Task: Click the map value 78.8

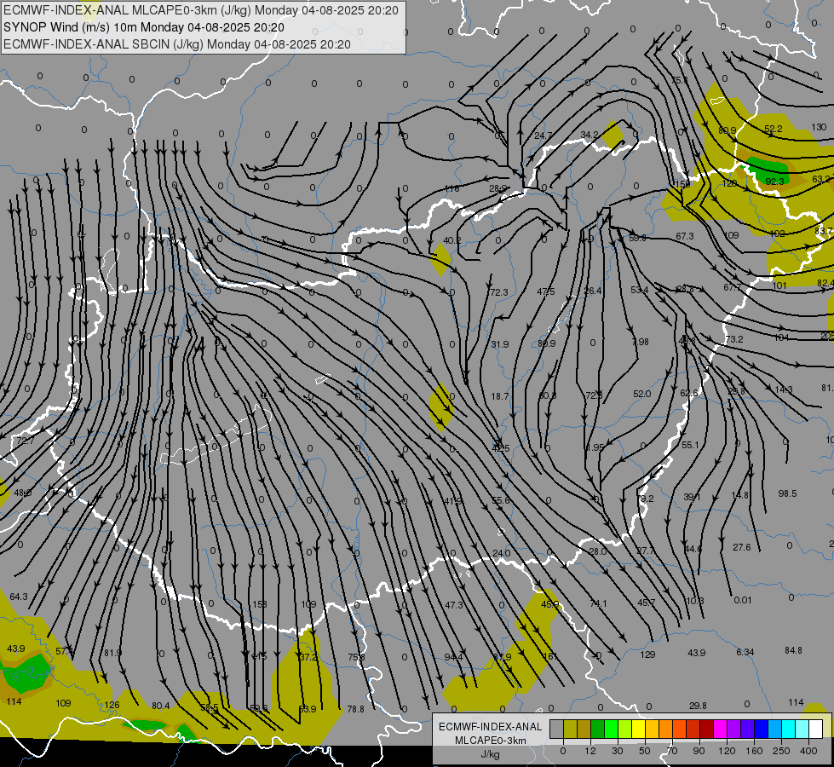Action: pyautogui.click(x=355, y=709)
